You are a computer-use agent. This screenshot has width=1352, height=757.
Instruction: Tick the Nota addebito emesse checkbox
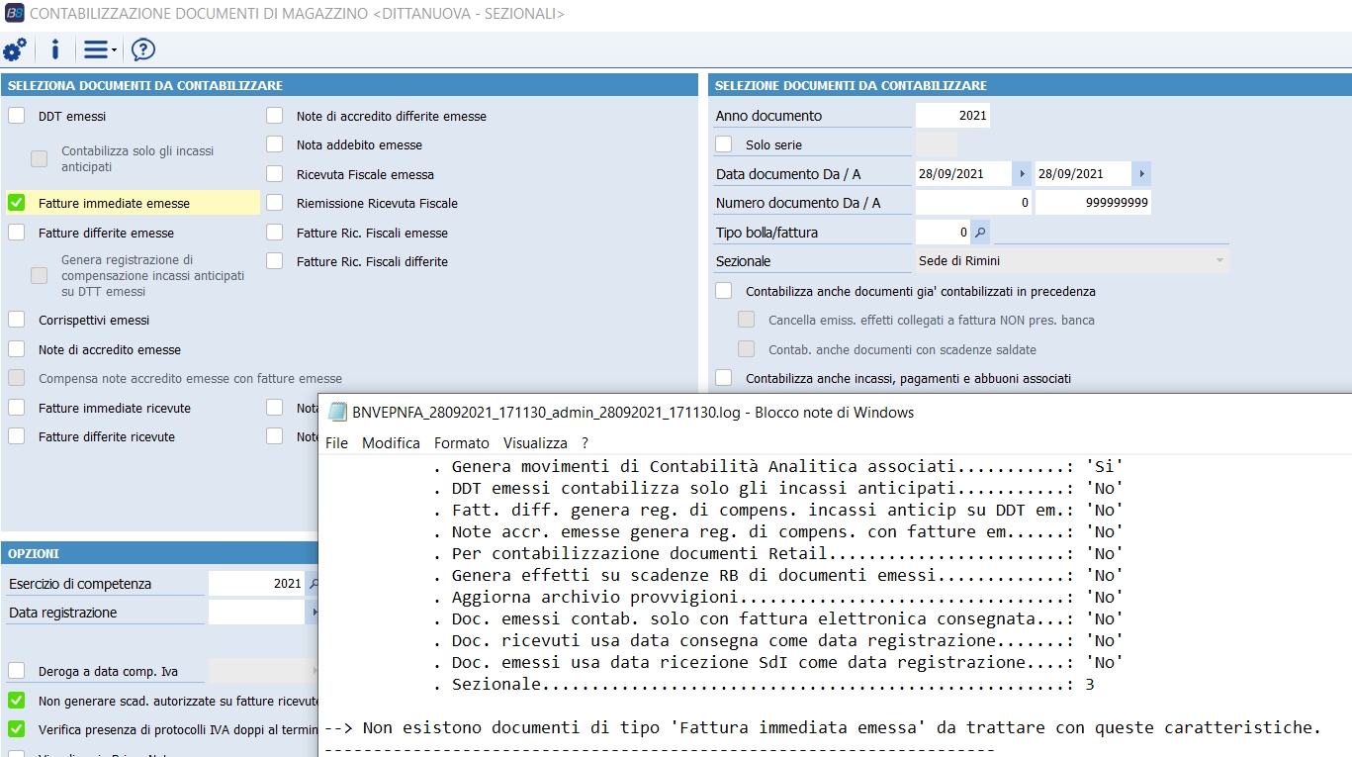275,144
